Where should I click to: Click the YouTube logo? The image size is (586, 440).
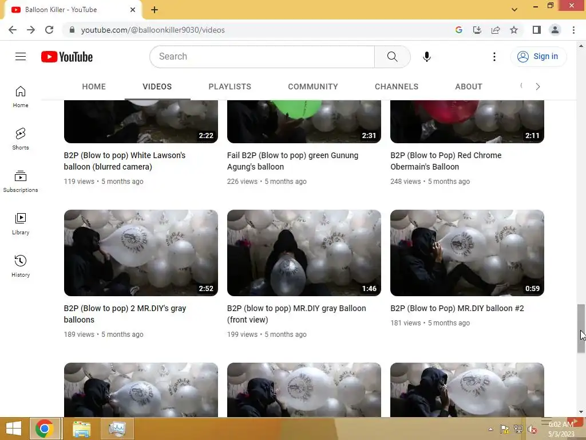[67, 57]
